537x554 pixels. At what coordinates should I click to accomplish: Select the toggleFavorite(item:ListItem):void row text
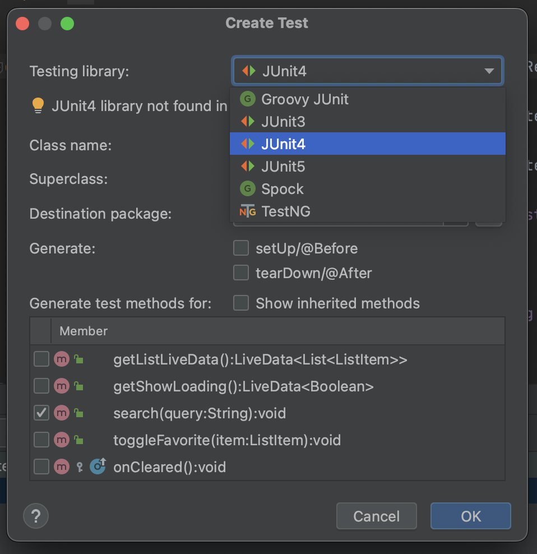tap(227, 440)
